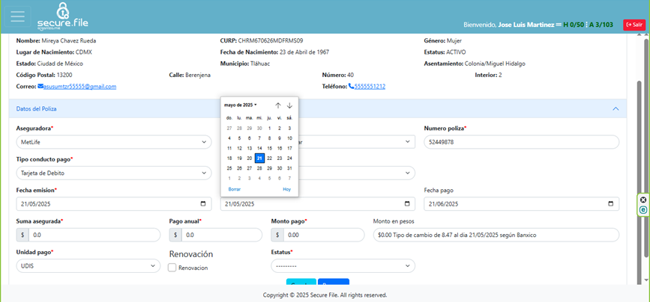This screenshot has width=650, height=302.
Task: Open the hamburger navigation menu
Action: pos(17,16)
